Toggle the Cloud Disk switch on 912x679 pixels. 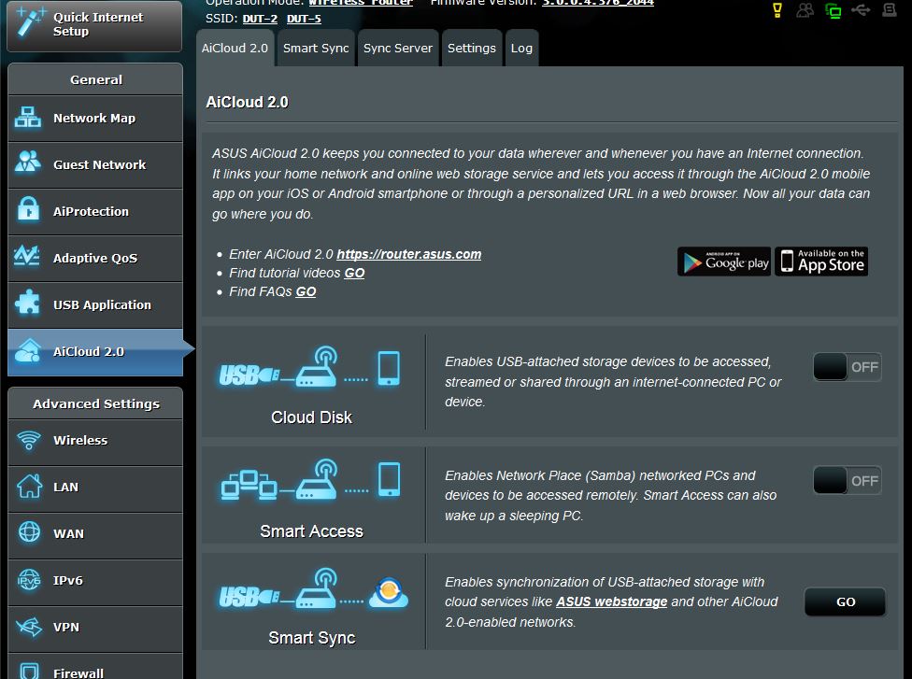coord(847,367)
